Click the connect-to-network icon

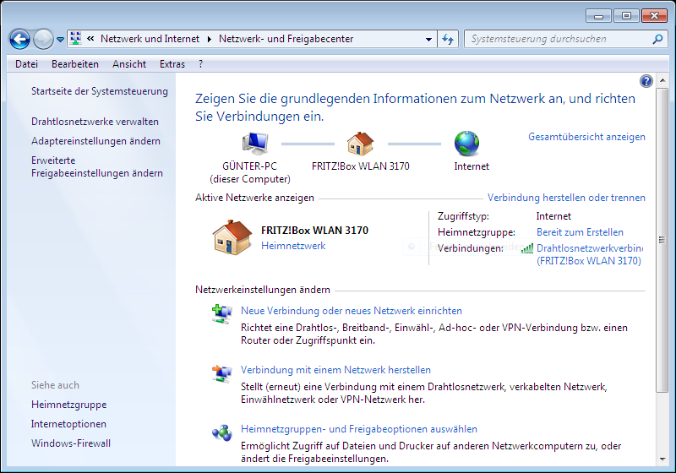[222, 373]
